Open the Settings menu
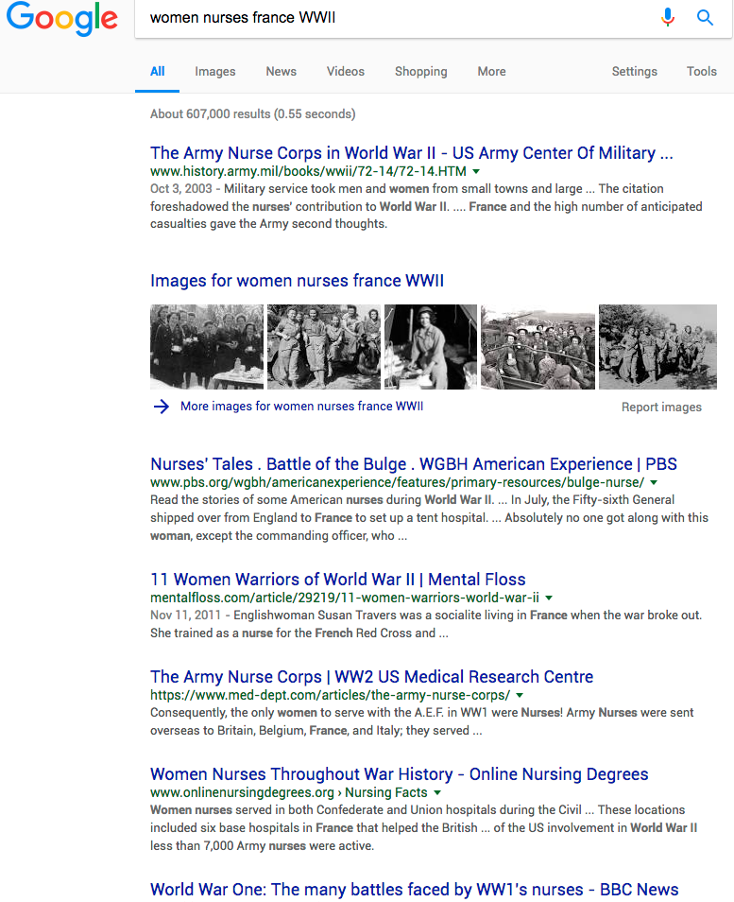This screenshot has height=902, width=734. point(634,71)
